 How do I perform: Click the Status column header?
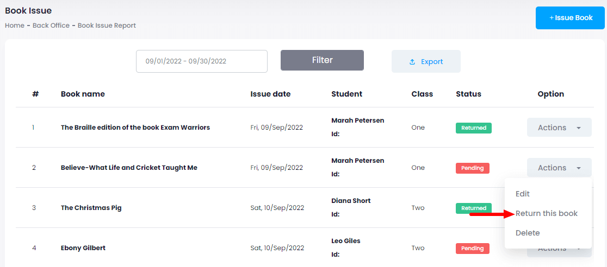(x=468, y=94)
